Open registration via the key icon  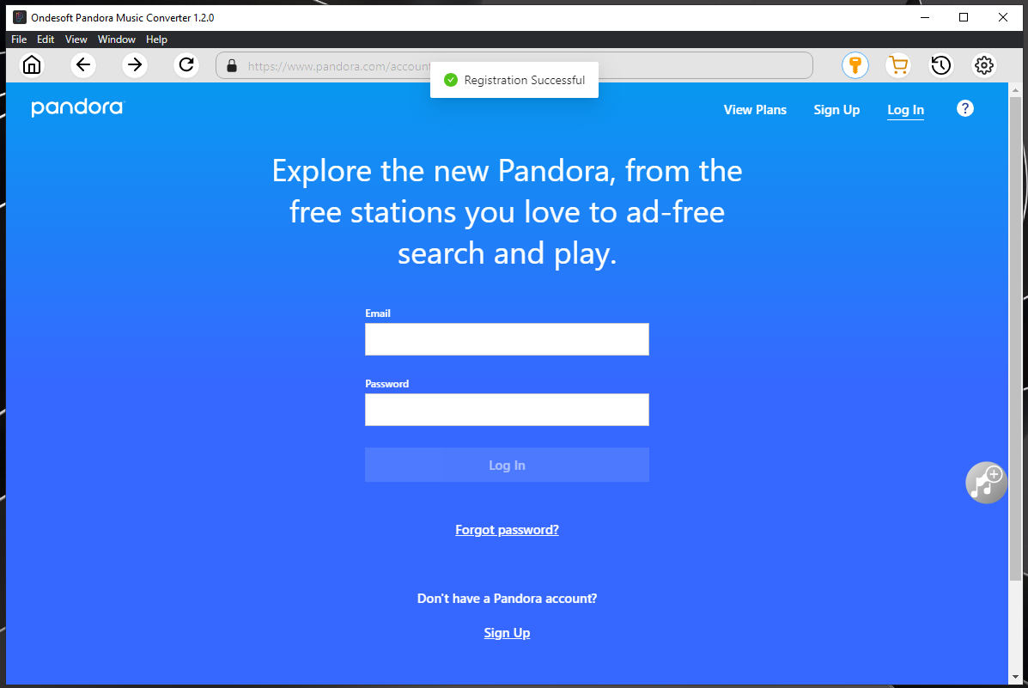[x=855, y=65]
